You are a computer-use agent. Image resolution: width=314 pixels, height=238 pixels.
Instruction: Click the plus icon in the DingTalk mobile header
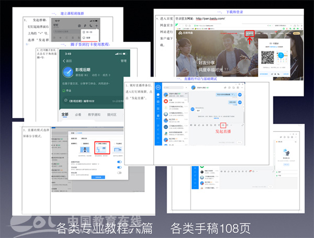click(x=96, y=26)
